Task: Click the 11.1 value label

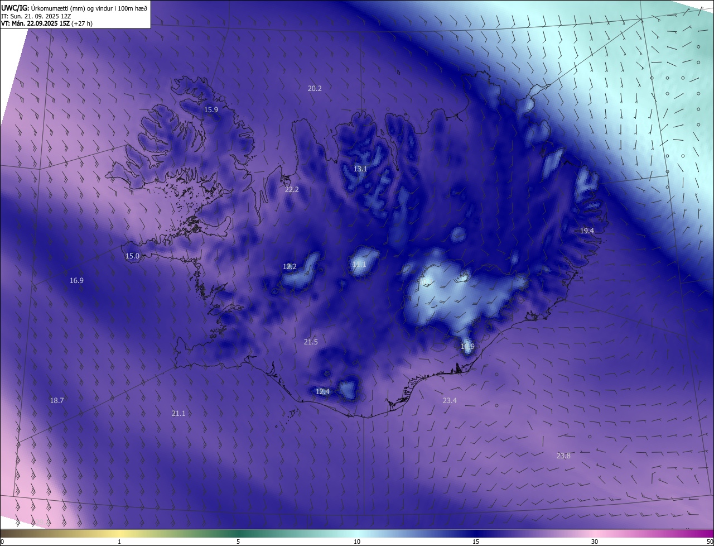Action: tap(359, 264)
